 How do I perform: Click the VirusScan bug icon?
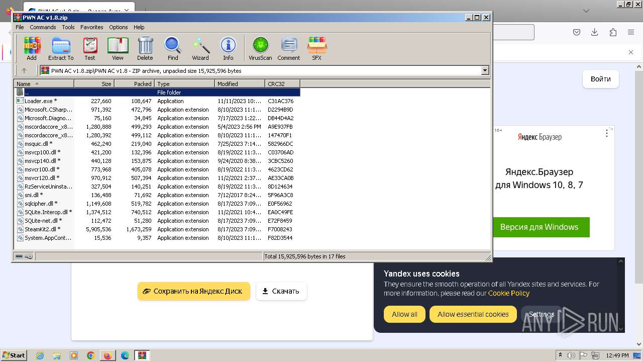point(260,48)
